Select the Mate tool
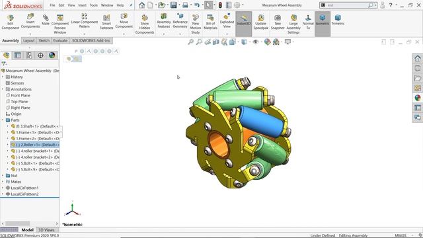 (46, 20)
